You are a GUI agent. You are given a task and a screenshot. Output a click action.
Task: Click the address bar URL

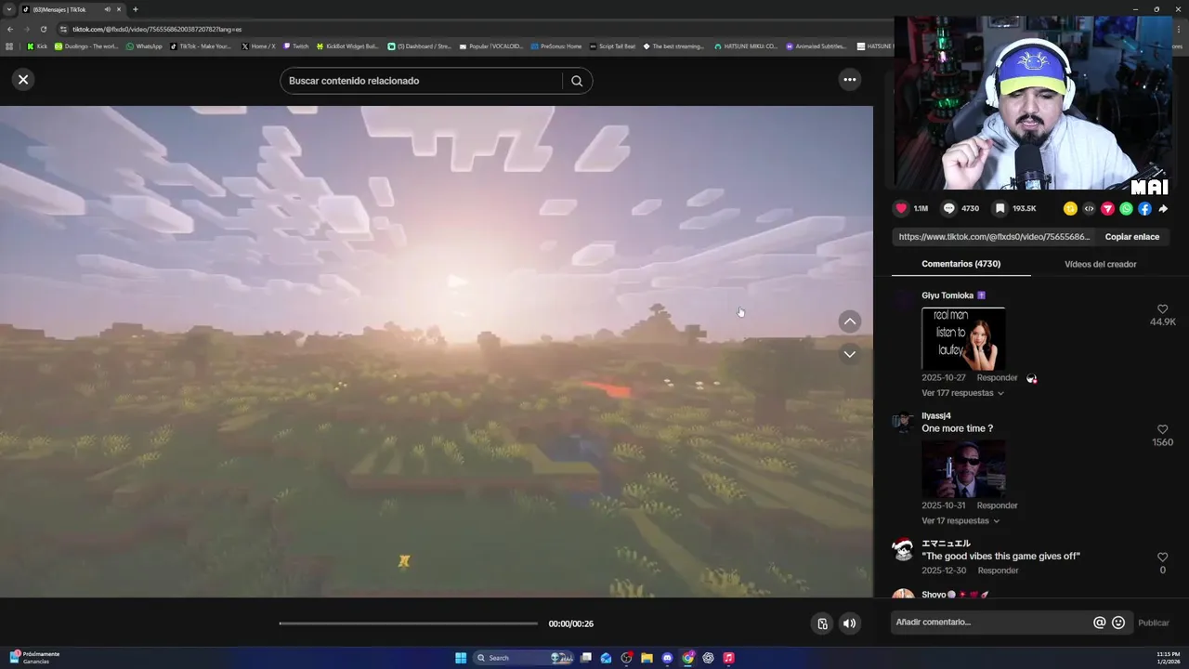157,29
